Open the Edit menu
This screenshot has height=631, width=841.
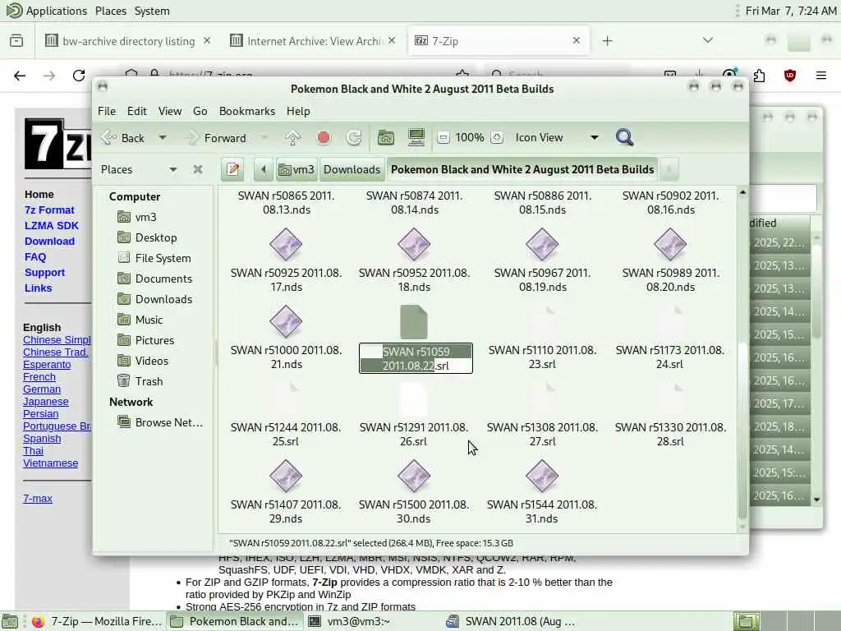click(x=137, y=111)
